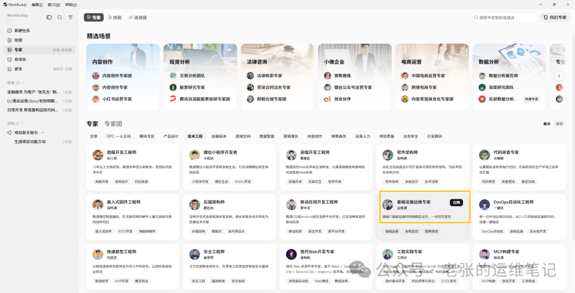Select the OPC·一人公司 category tab
The image size is (575, 293).
point(118,136)
